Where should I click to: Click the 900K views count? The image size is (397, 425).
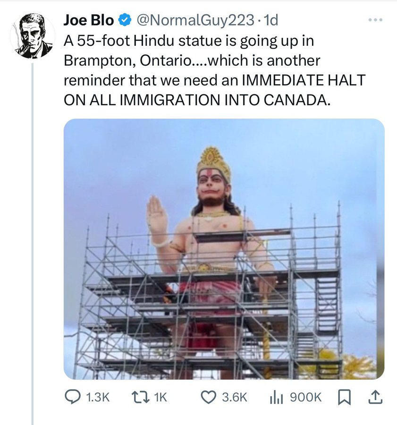tap(305, 398)
